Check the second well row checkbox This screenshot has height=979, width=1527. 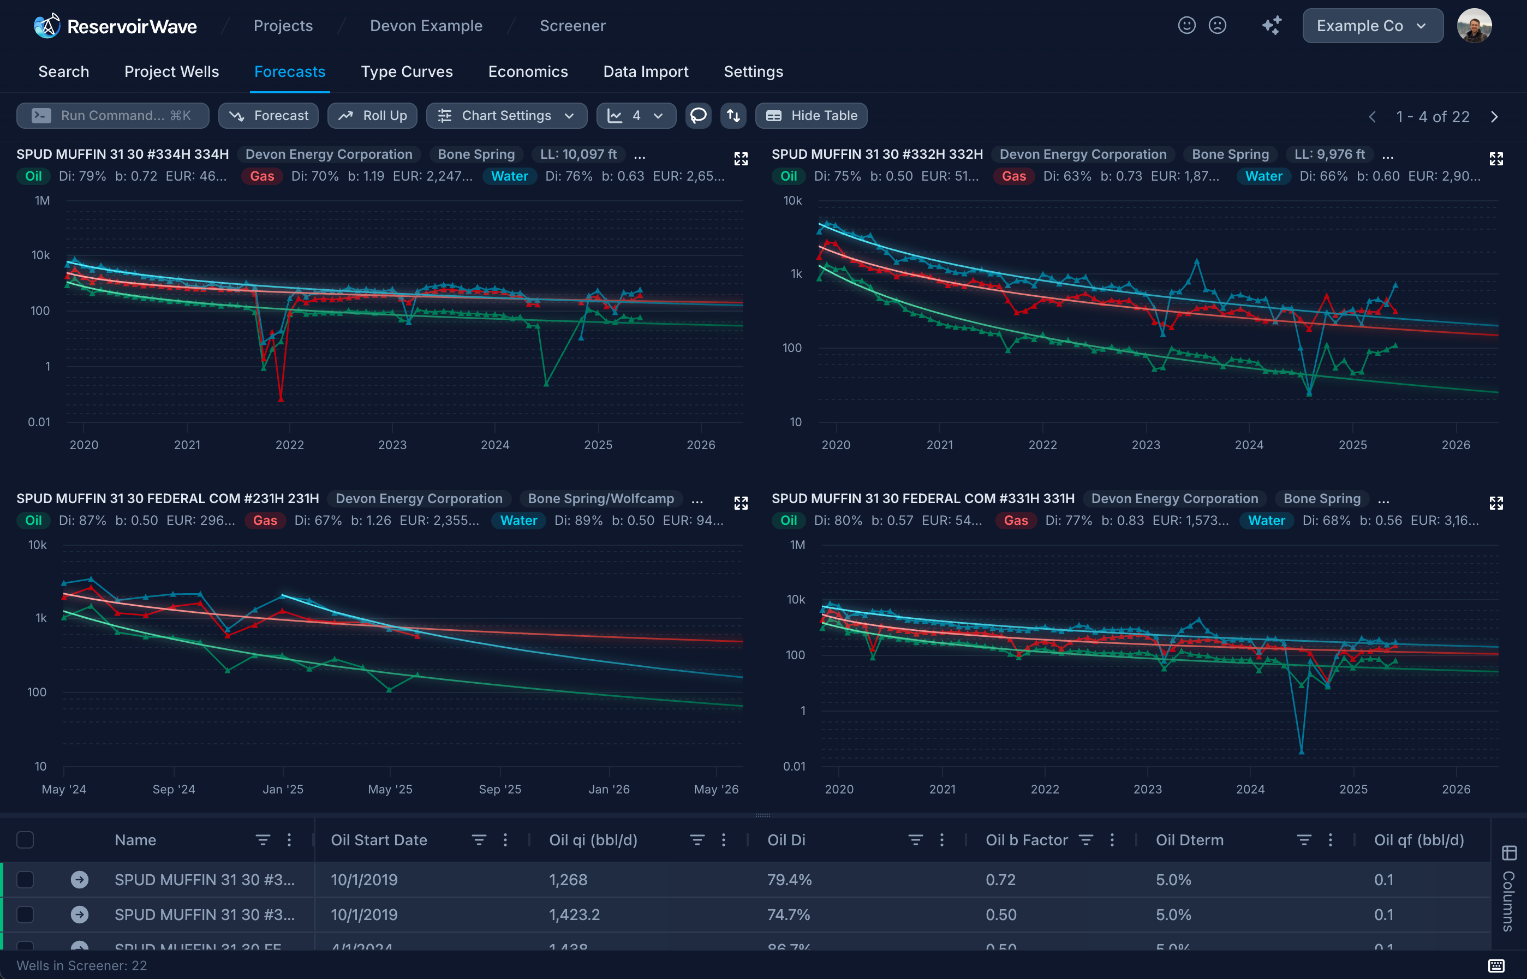(26, 915)
